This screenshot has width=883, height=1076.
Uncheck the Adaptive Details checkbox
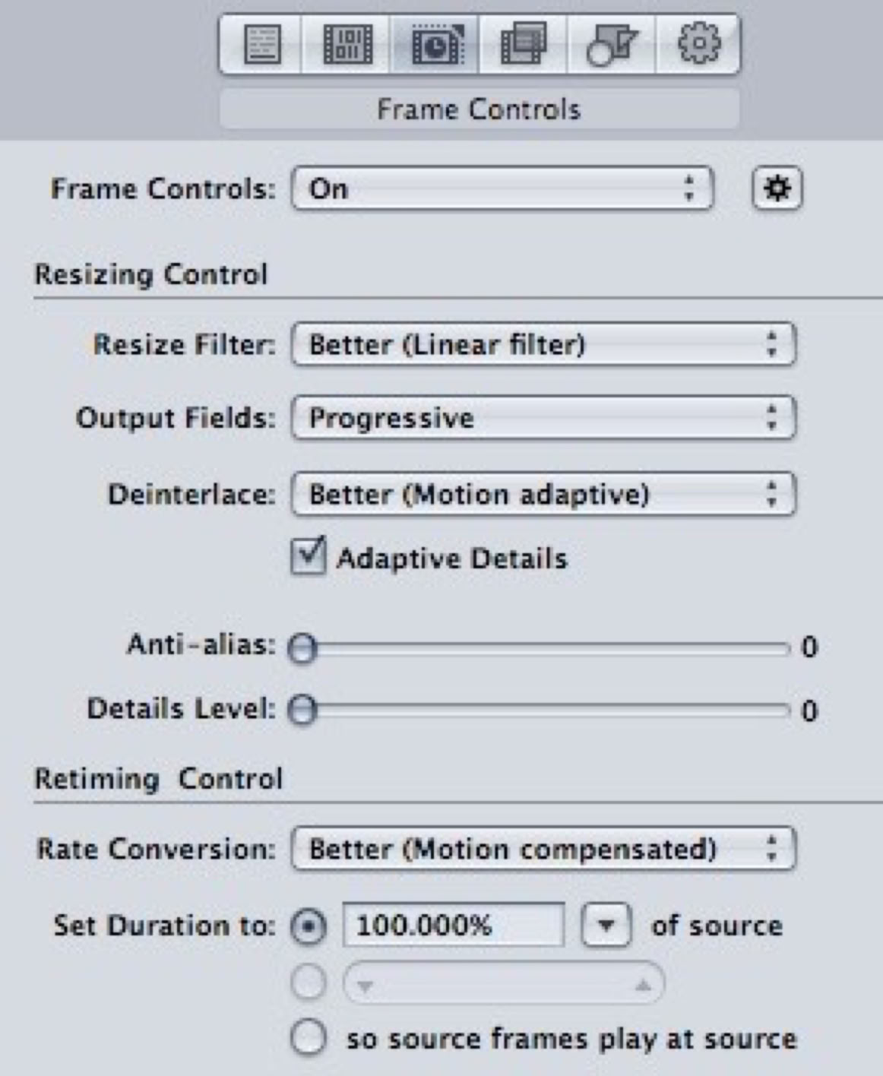click(x=308, y=557)
